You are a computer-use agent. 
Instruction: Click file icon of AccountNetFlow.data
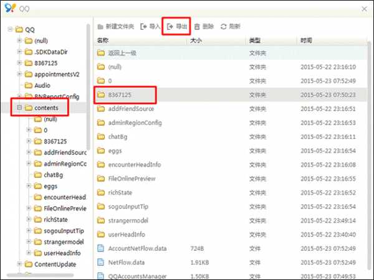coord(101,248)
